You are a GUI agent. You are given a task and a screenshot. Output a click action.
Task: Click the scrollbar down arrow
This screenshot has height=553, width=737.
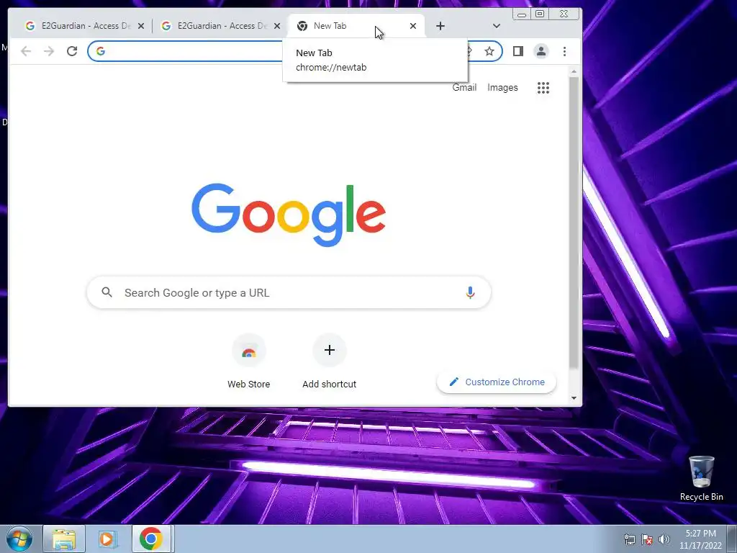tap(574, 398)
